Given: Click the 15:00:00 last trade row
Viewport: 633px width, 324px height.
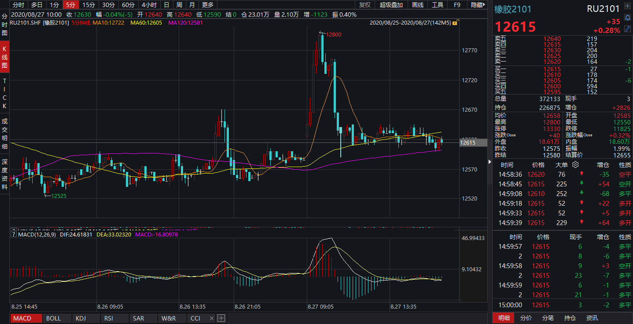Looking at the screenshot, I should (563, 305).
